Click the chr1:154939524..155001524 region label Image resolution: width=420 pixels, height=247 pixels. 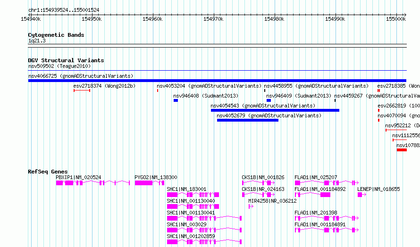tap(64, 10)
